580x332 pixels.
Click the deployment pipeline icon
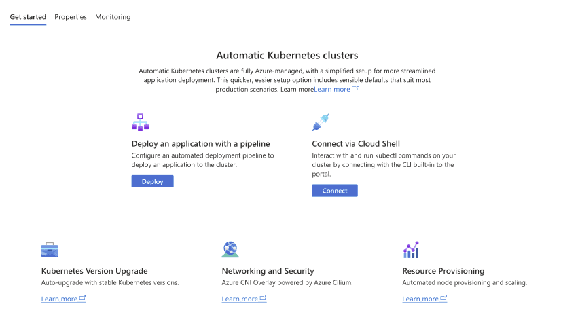[x=140, y=122]
